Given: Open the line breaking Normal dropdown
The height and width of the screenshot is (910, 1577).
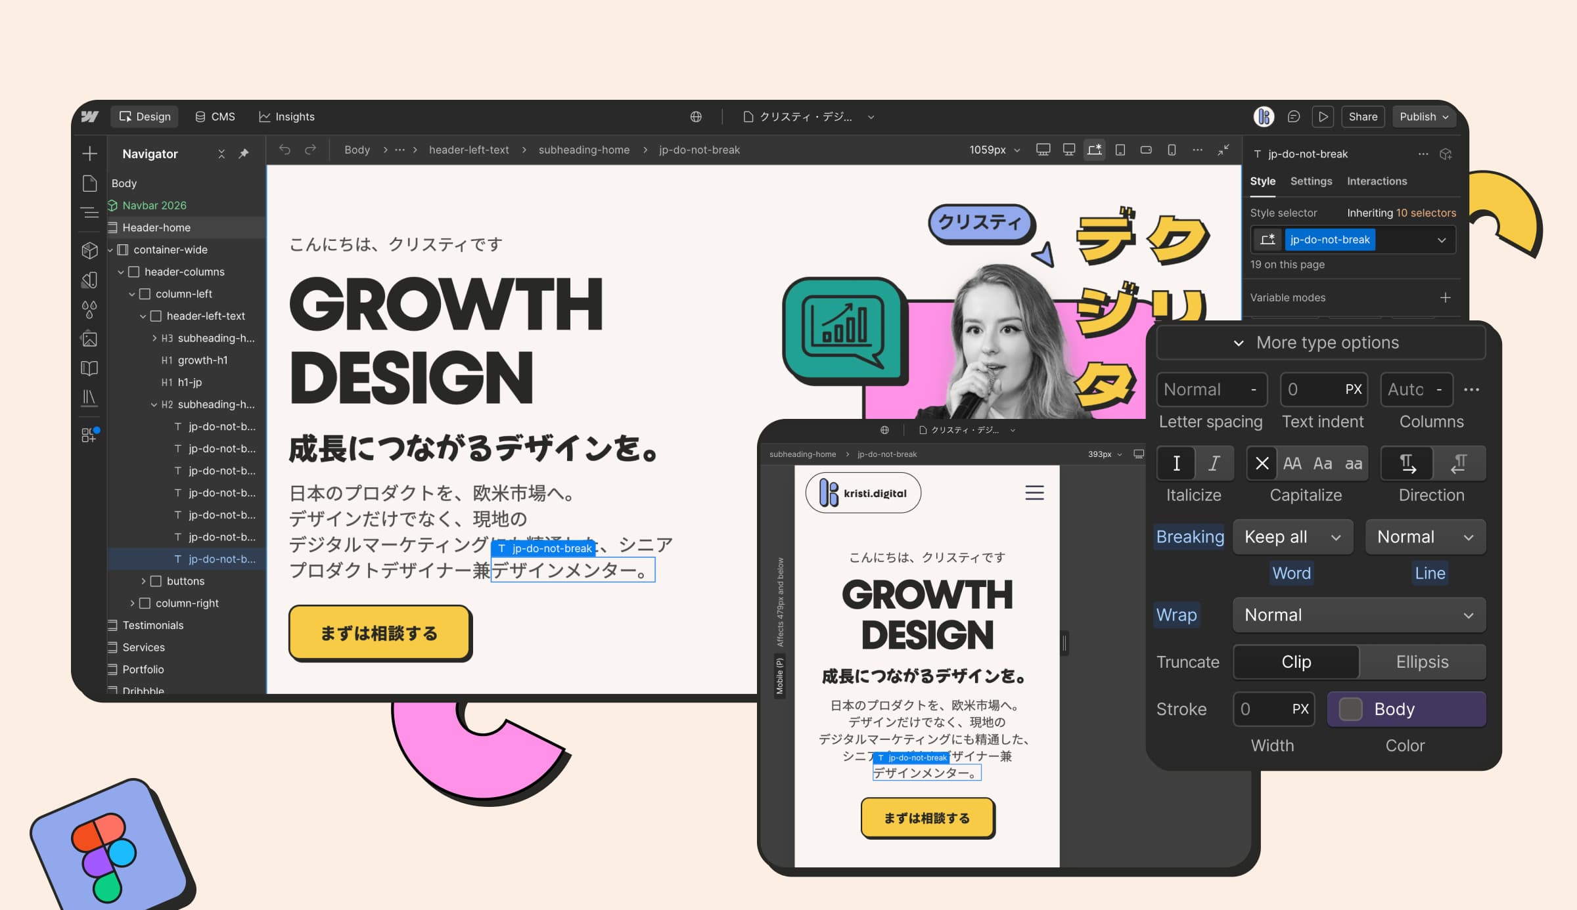Looking at the screenshot, I should coord(1425,537).
